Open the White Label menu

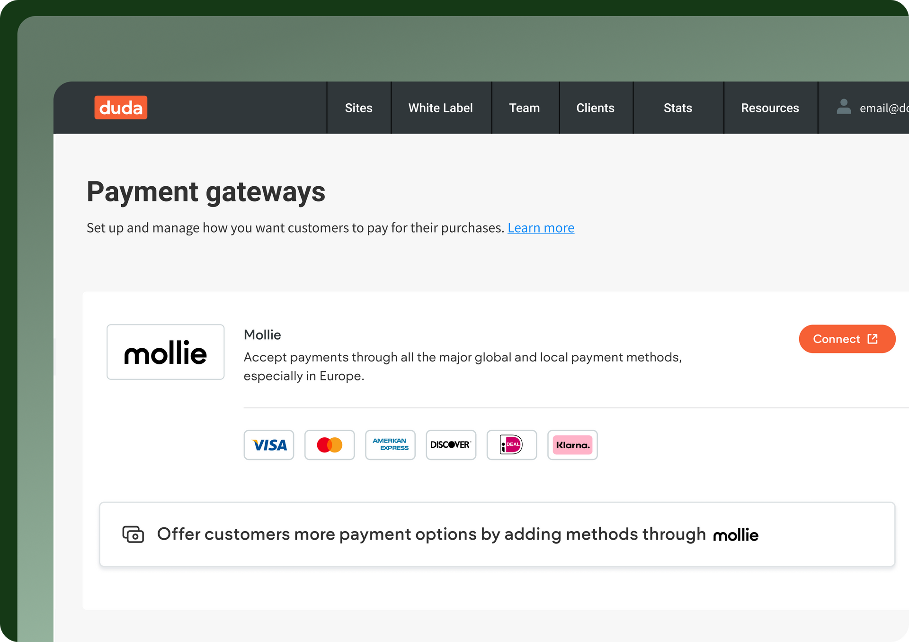point(440,108)
